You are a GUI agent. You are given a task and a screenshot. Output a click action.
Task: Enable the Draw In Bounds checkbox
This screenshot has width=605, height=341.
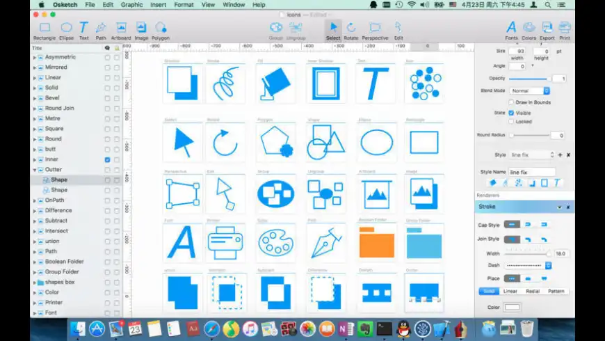coord(512,102)
